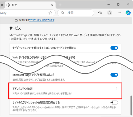Image resolution: width=133 pixels, height=117 pixels.
Task: Click the magnifier icon in the search box
Action: coord(63,13)
